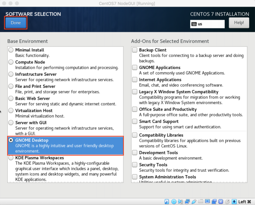The image size is (255, 205).
Task: Click 'Email, chat, and video conferencing software.' text
Action: coord(181,85)
